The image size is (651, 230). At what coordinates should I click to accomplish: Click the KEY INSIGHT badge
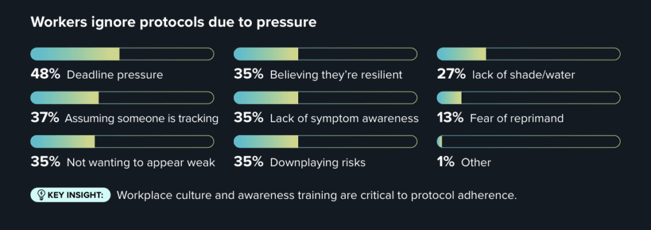tap(71, 195)
